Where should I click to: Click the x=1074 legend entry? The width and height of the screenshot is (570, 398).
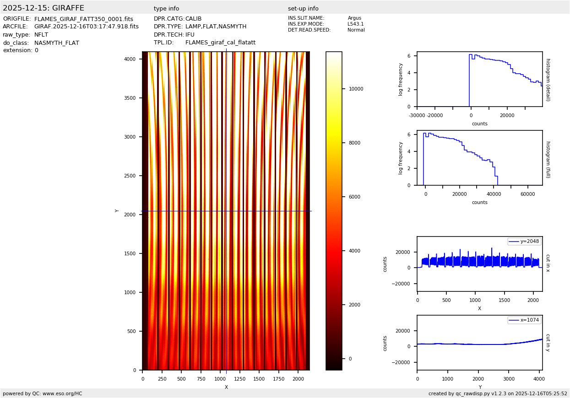point(524,320)
